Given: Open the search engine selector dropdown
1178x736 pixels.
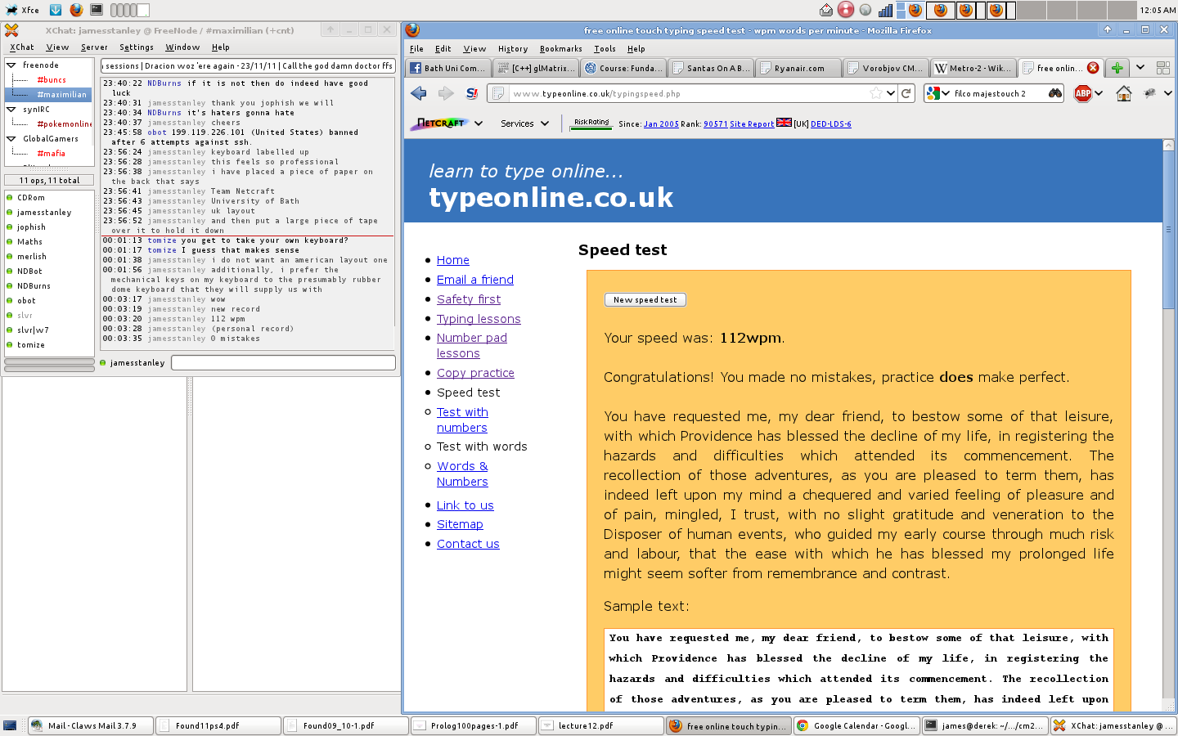Looking at the screenshot, I should (x=937, y=93).
